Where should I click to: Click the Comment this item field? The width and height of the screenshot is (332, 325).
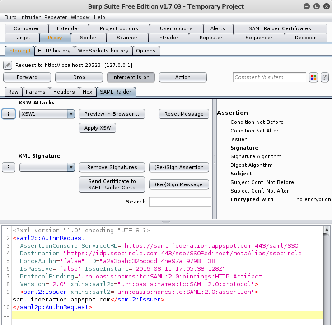pyautogui.click(x=269, y=77)
